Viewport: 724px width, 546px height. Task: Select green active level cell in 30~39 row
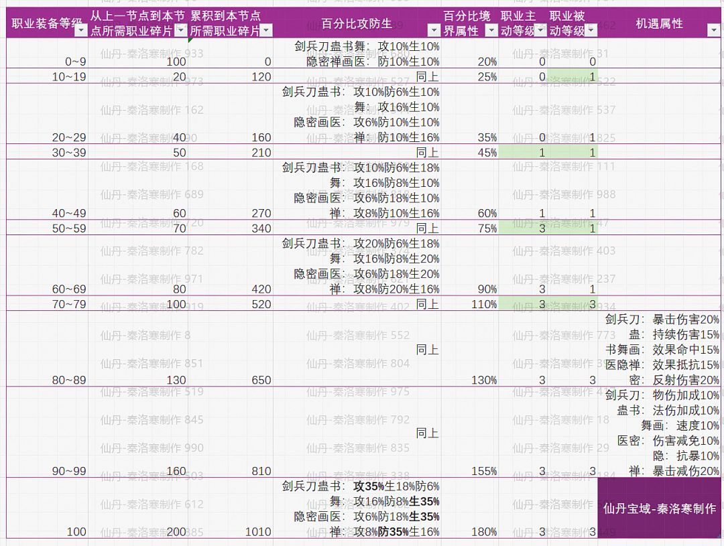coord(523,152)
